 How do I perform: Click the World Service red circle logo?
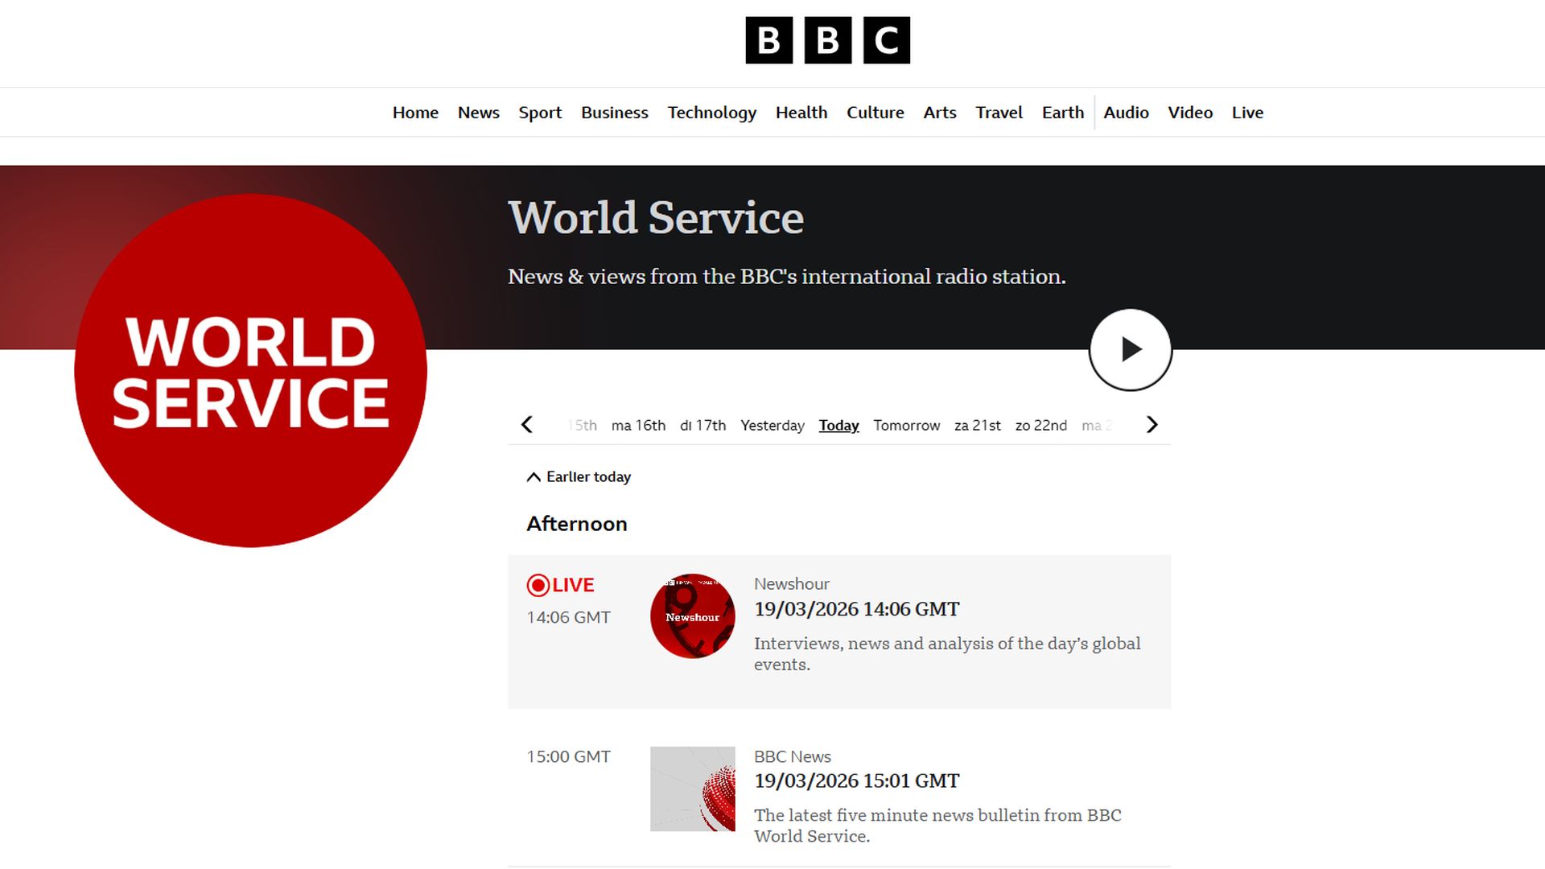(250, 371)
